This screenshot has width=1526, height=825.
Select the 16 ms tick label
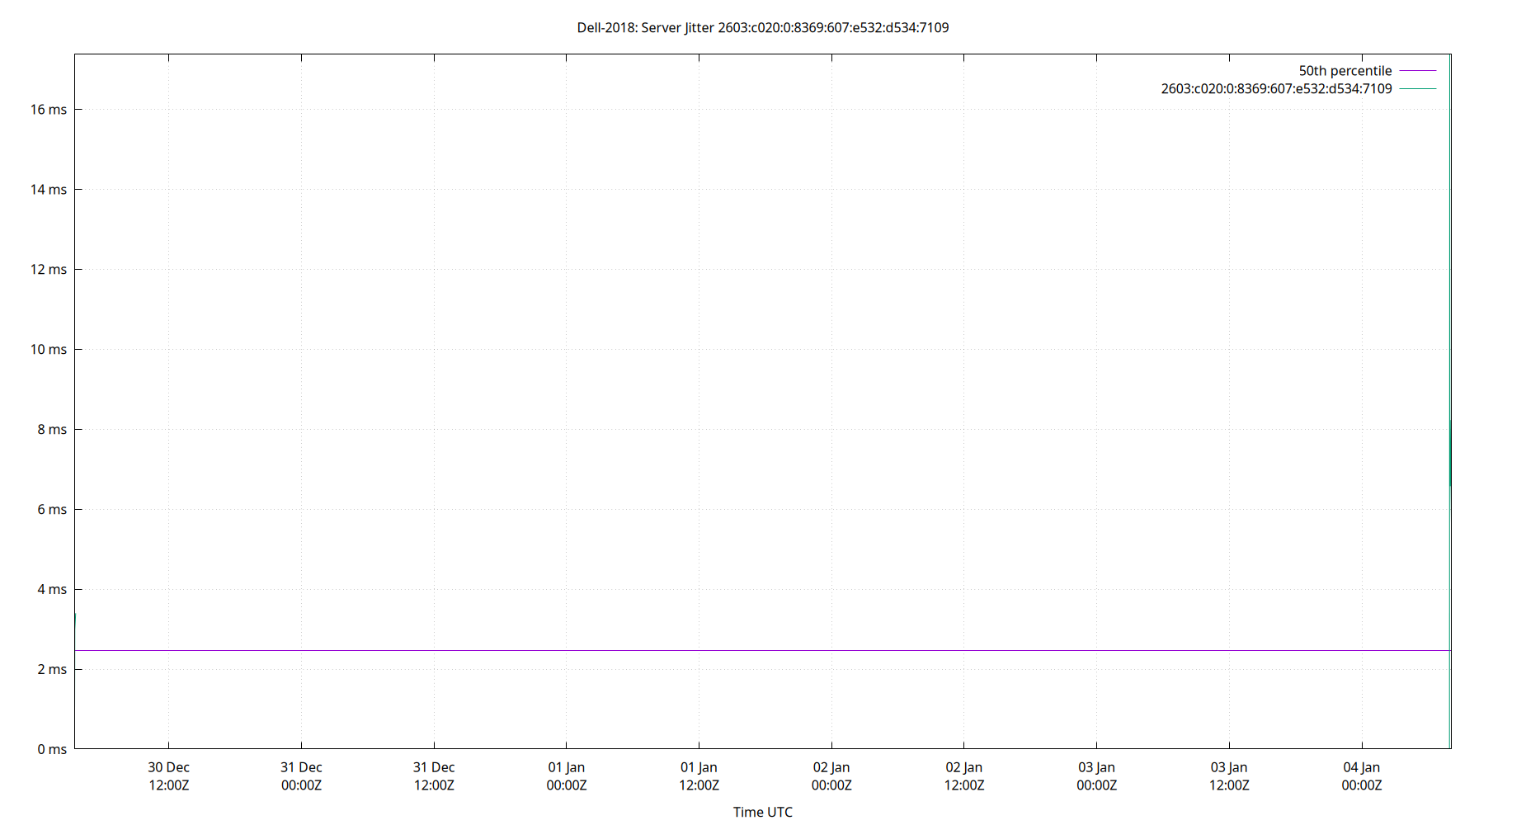[x=50, y=108]
